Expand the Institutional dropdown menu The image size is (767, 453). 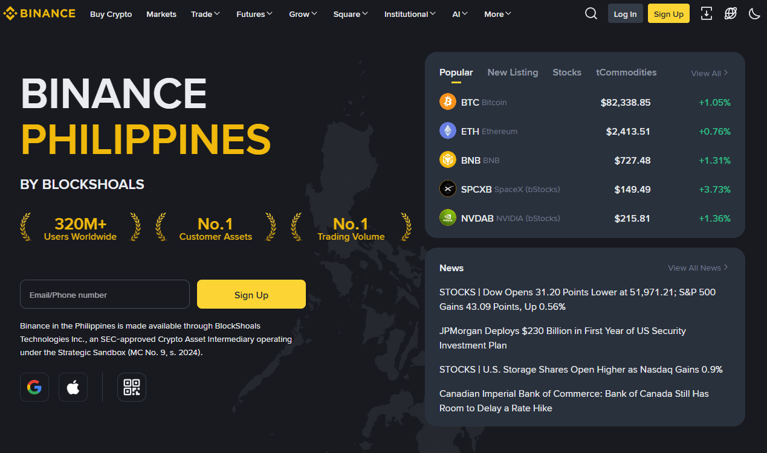[x=410, y=14]
